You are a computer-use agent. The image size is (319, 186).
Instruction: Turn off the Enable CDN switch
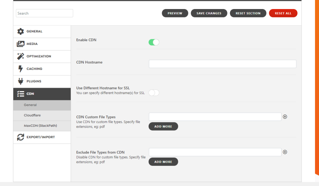154,42
